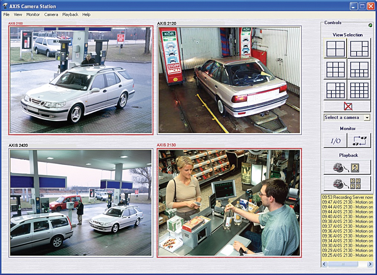This screenshot has height=275, width=377.
Task: Select the AXIS 2120 car wash feed
Action: click(229, 80)
